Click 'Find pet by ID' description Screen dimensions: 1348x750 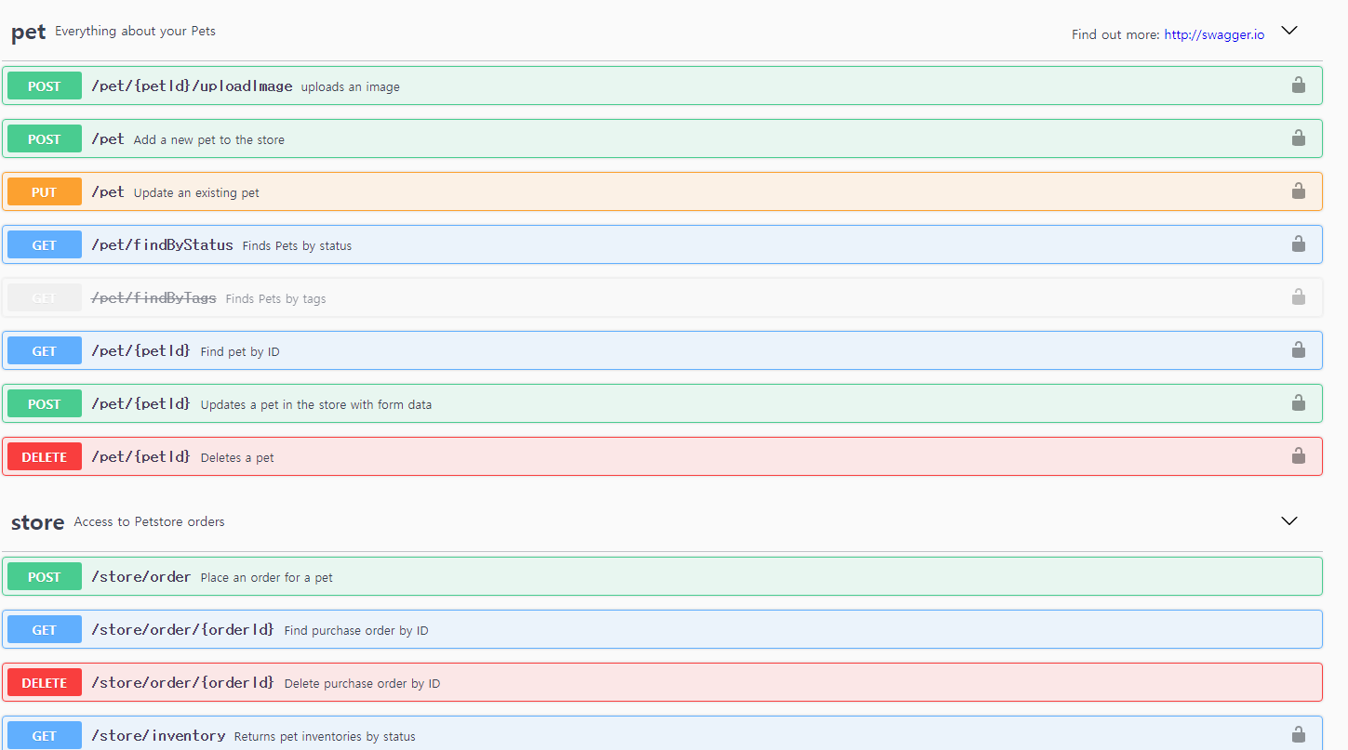point(240,351)
